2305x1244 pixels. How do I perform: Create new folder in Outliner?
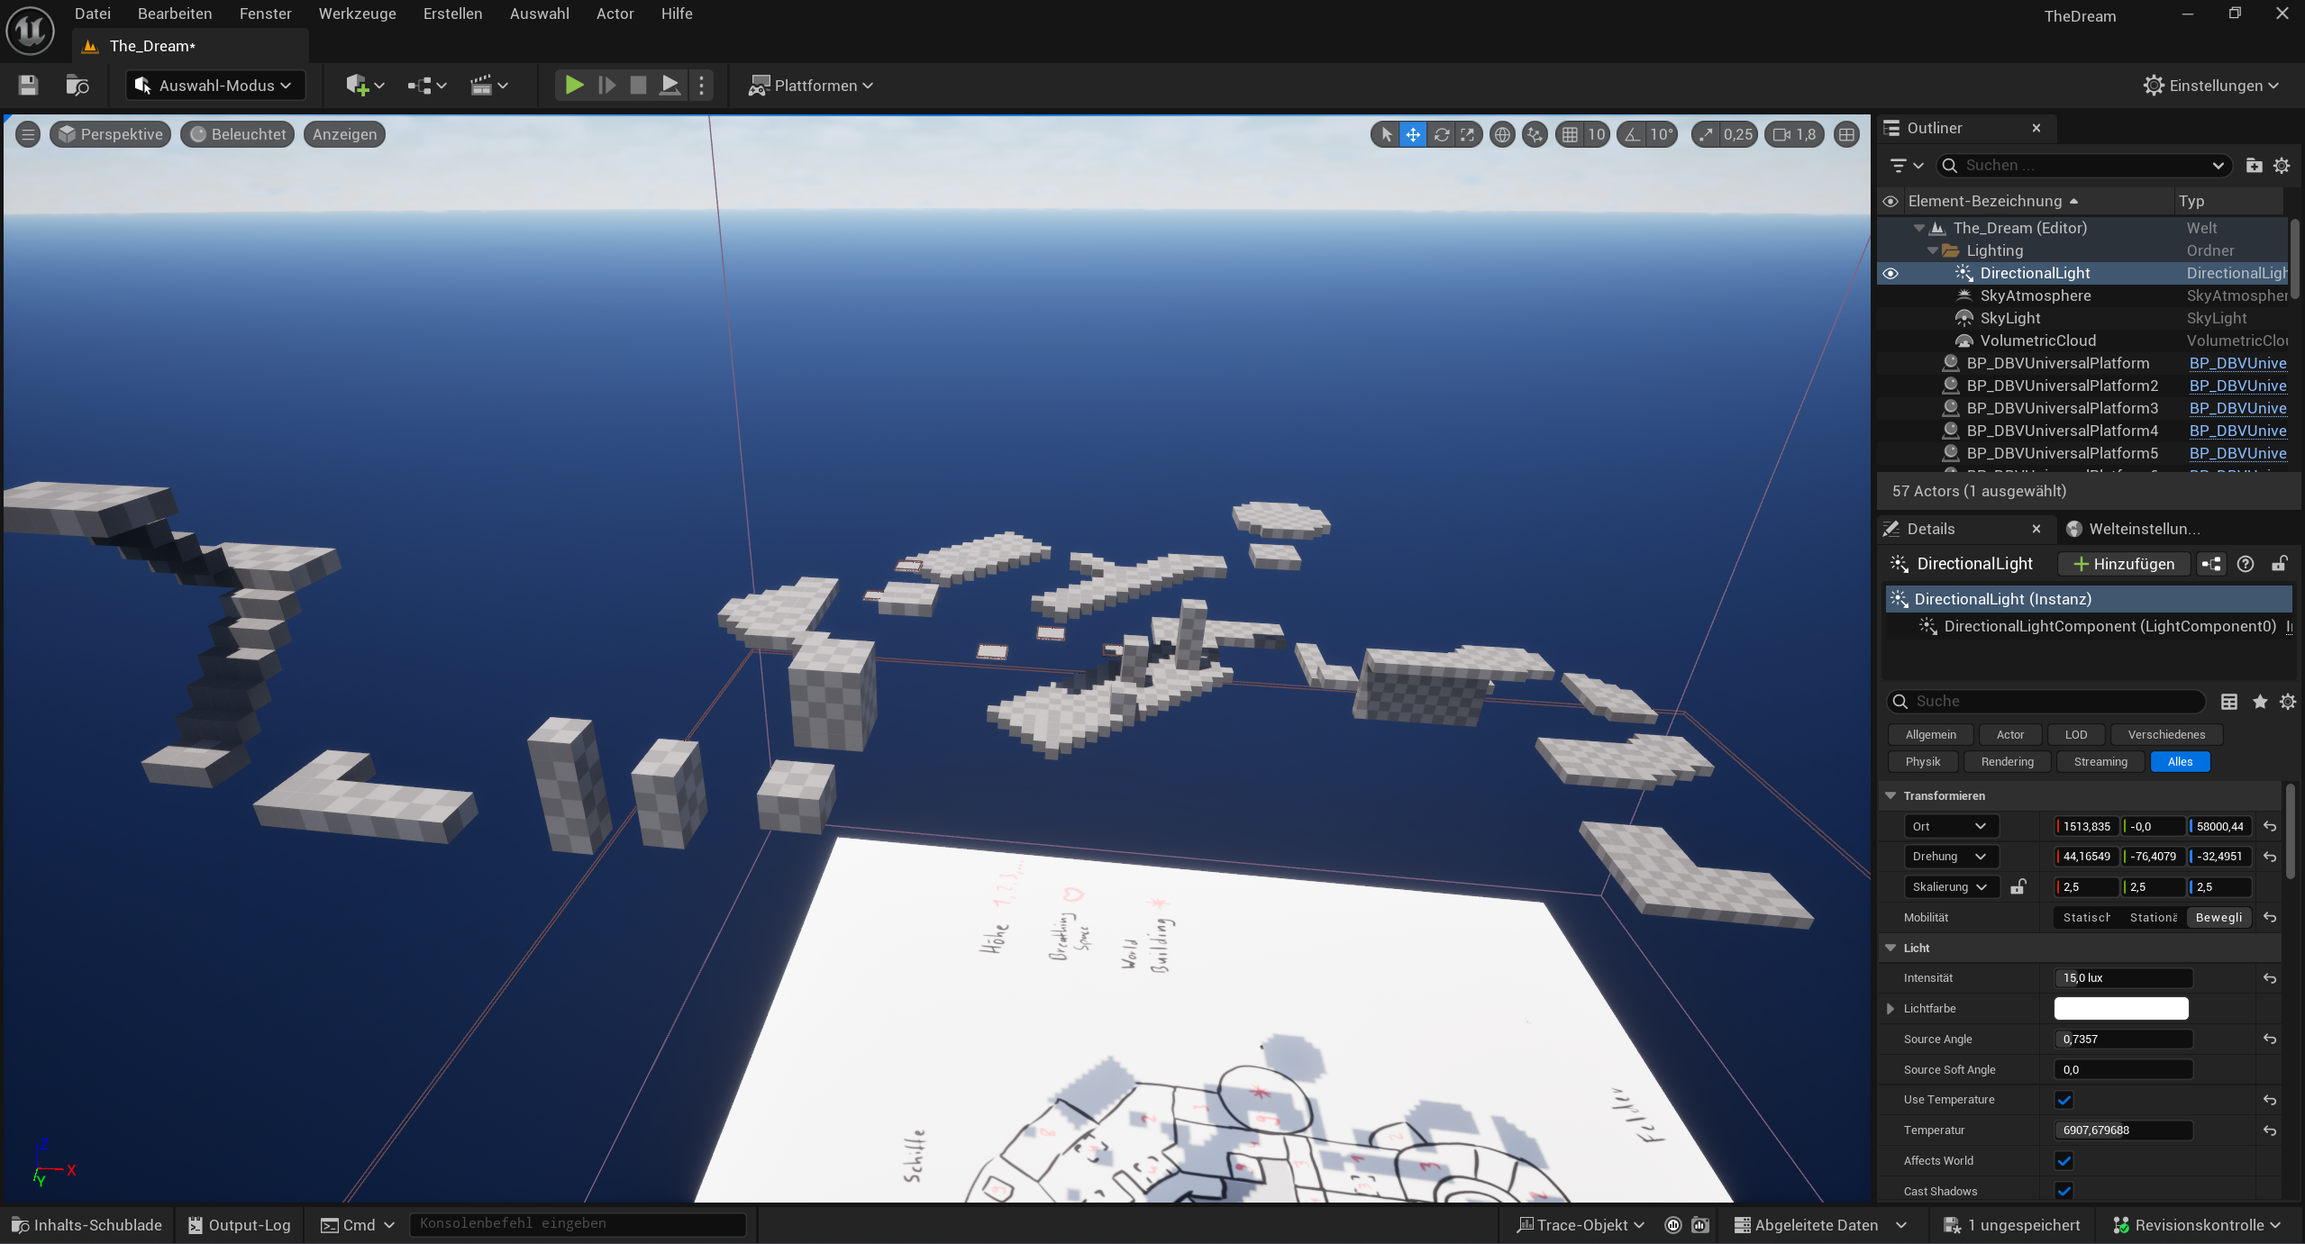[x=2254, y=166]
